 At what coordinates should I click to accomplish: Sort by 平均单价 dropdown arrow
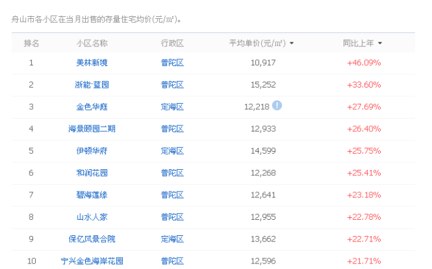coord(292,43)
